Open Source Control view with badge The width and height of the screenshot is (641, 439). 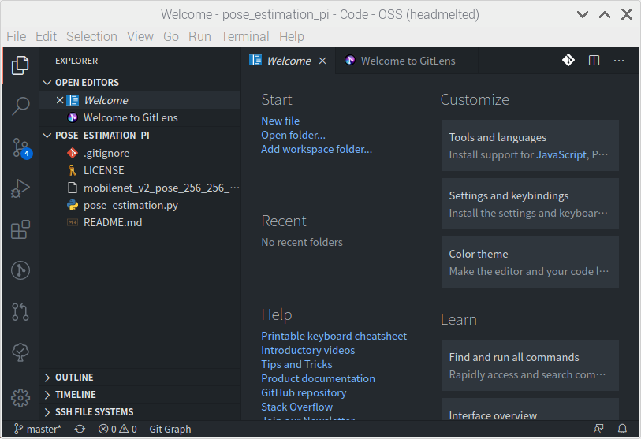pos(21,147)
